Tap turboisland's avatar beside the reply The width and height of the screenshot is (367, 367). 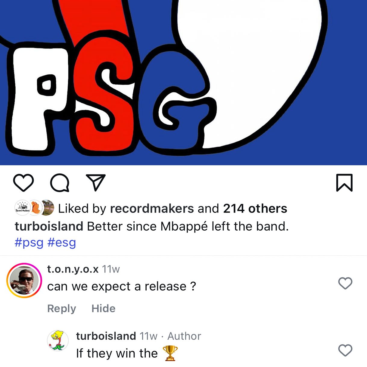click(58, 341)
